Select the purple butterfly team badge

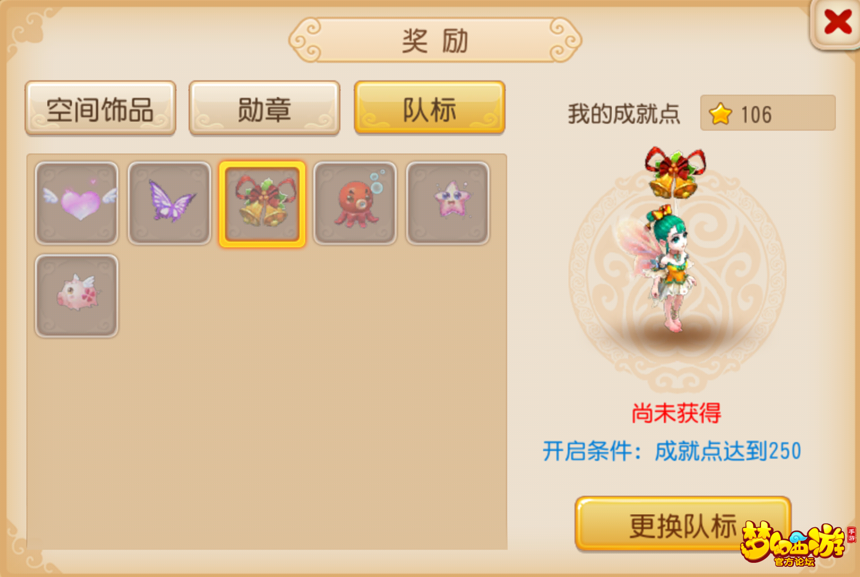point(170,204)
